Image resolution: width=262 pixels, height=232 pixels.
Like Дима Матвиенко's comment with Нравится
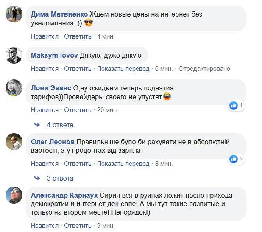(x=45, y=36)
